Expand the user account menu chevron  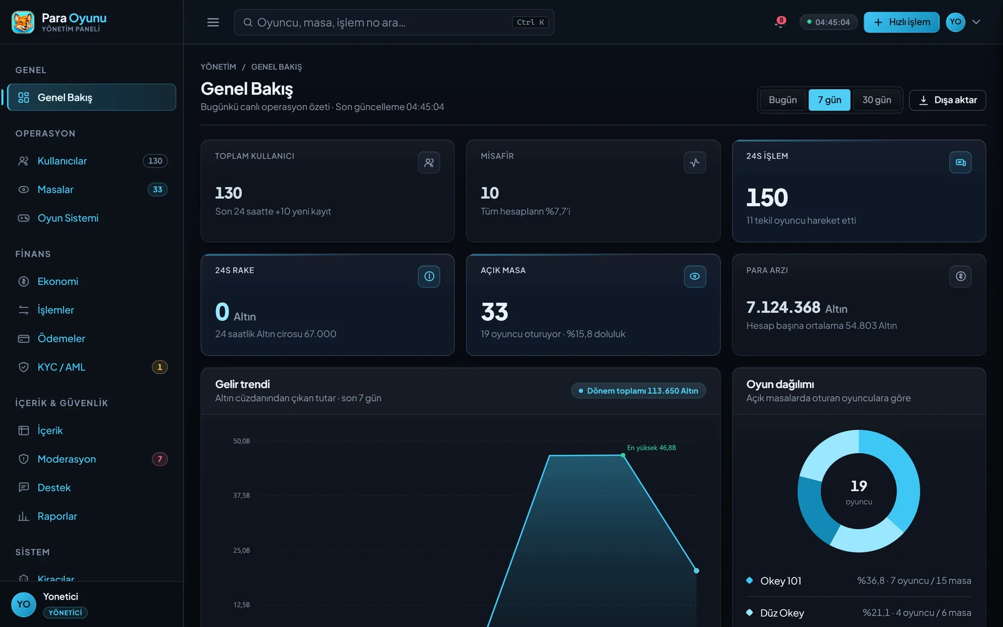[976, 22]
